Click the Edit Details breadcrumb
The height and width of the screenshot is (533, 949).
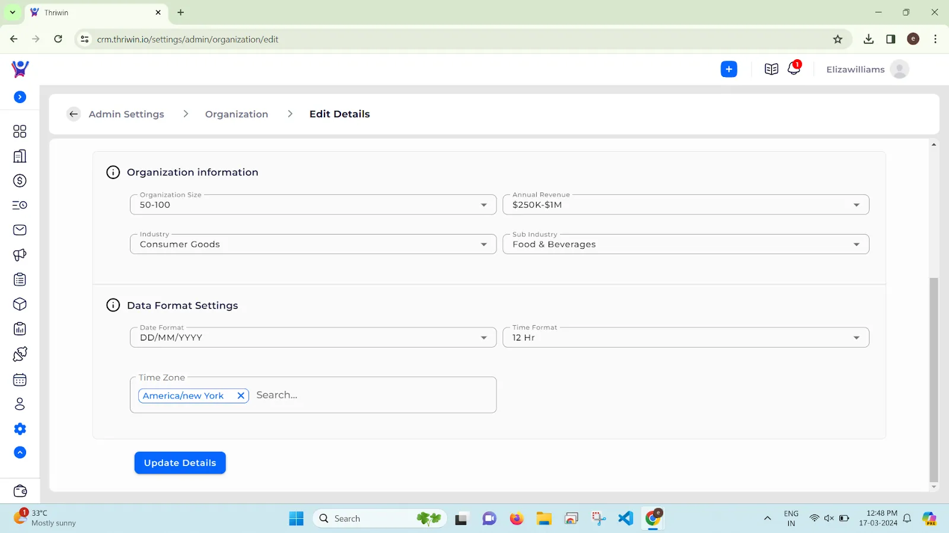click(339, 114)
